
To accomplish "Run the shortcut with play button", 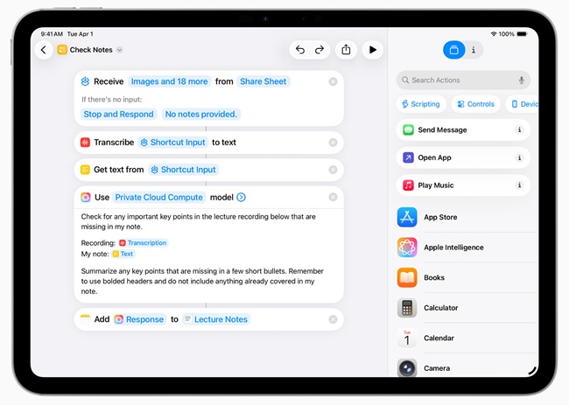I will pyautogui.click(x=373, y=50).
